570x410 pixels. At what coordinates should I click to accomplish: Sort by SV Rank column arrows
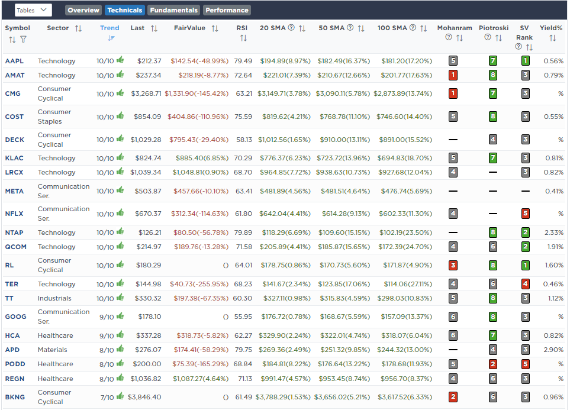529,47
